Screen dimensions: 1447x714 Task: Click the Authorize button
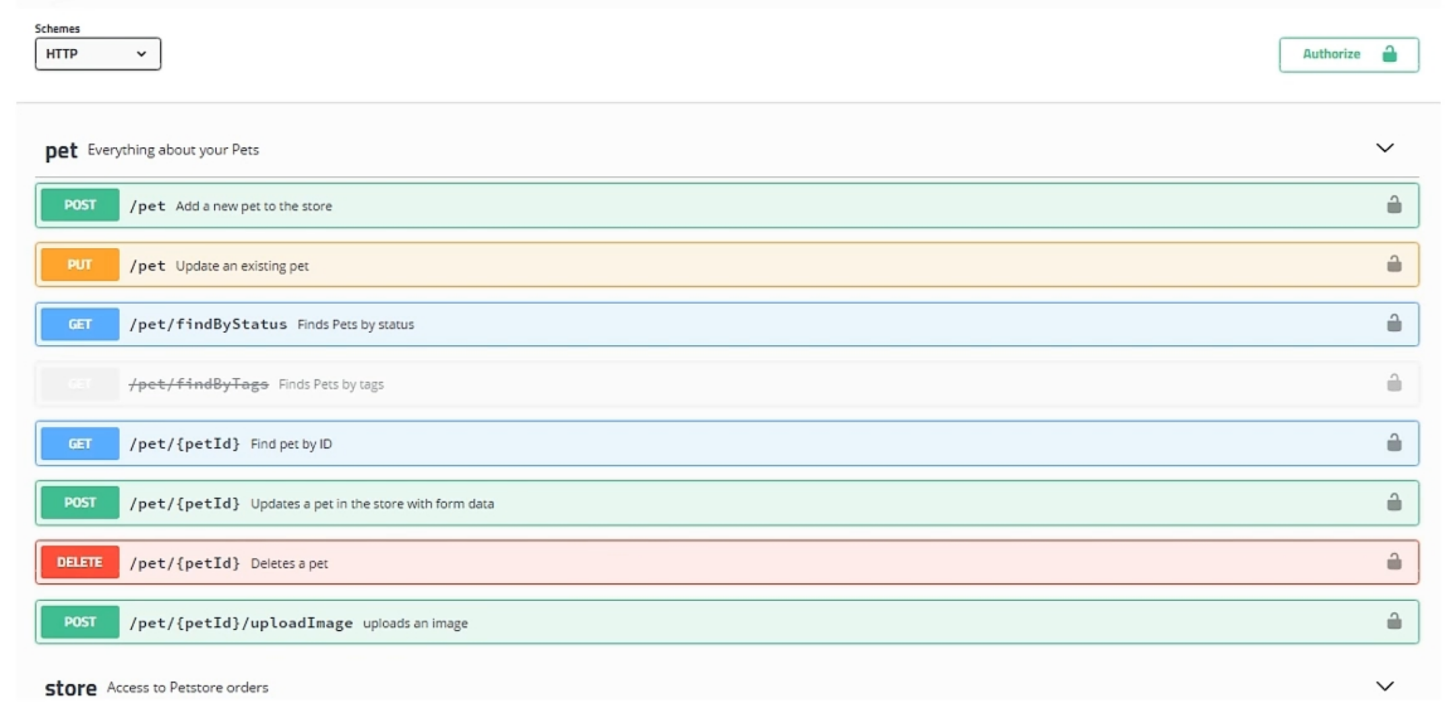pos(1348,55)
